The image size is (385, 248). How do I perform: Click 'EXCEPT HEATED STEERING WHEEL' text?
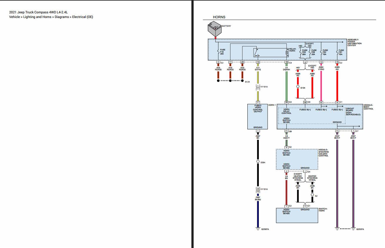pyautogui.click(x=298, y=177)
